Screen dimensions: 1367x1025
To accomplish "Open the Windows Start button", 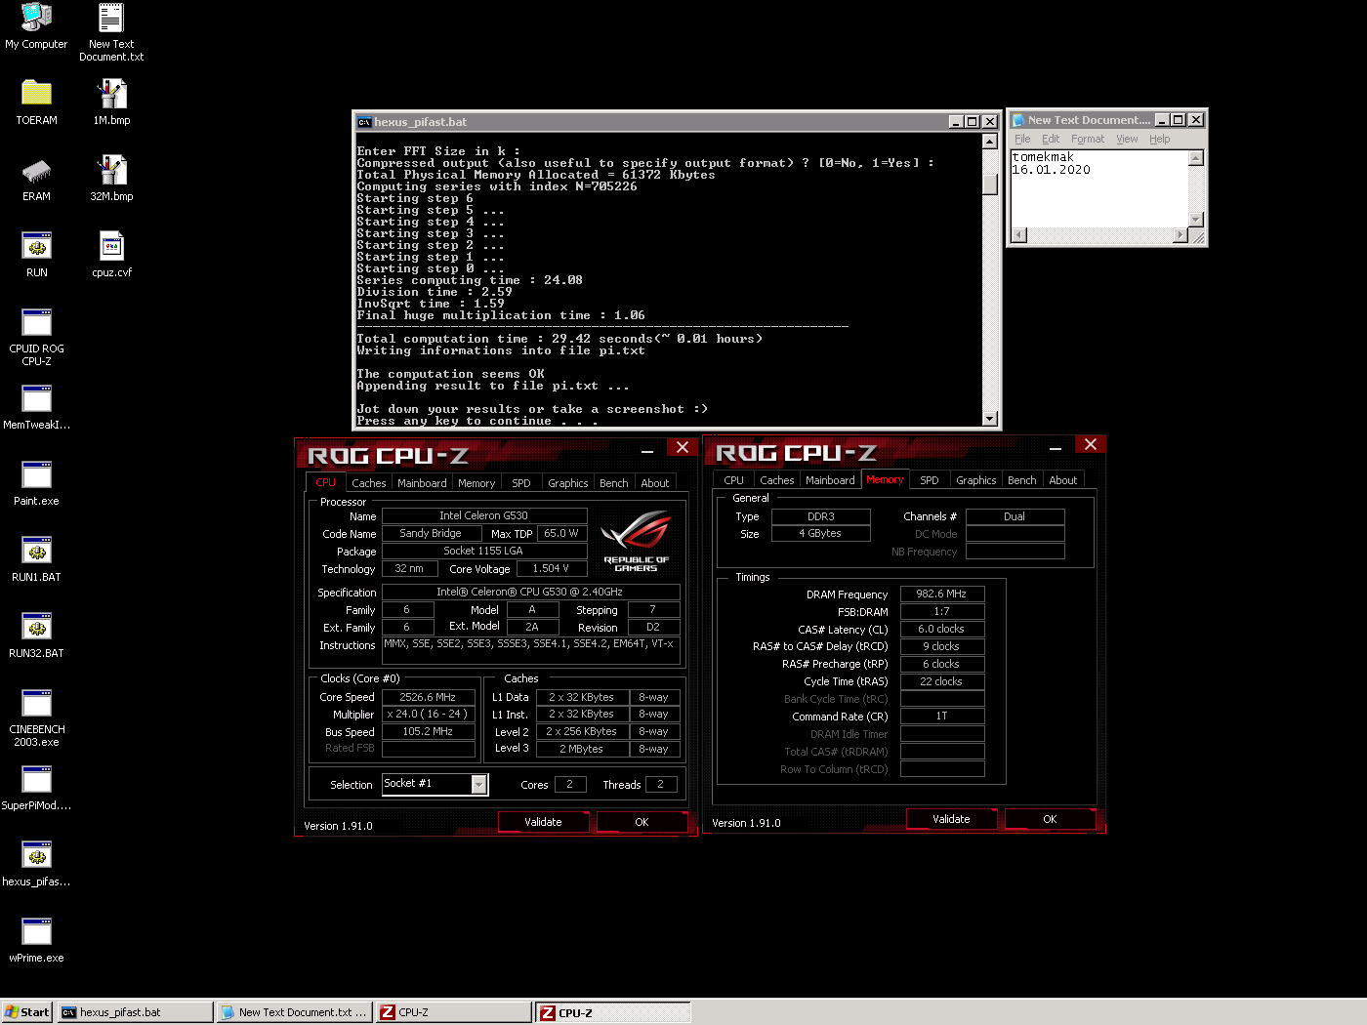I will point(26,1012).
